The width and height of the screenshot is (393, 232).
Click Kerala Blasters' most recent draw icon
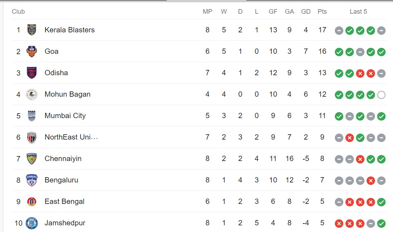tap(381, 31)
